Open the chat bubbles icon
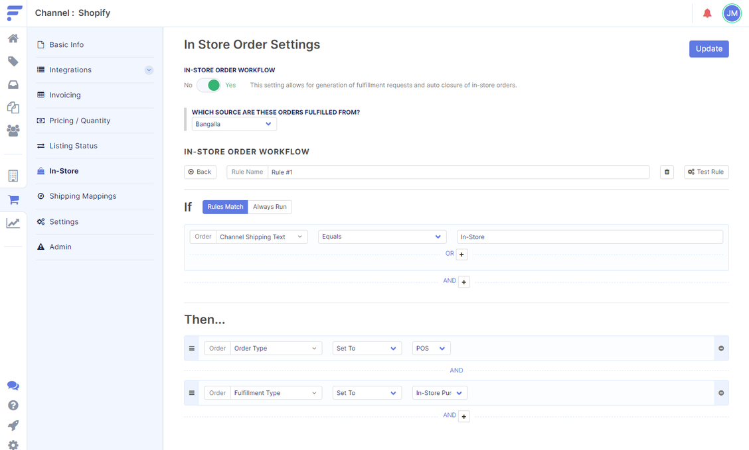The height and width of the screenshot is (450, 749). [x=13, y=386]
